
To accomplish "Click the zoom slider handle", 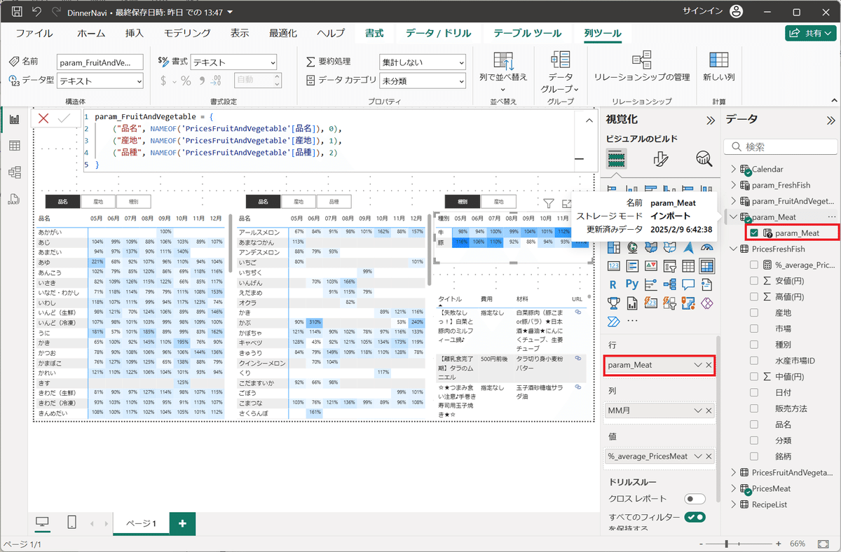I will click(727, 544).
